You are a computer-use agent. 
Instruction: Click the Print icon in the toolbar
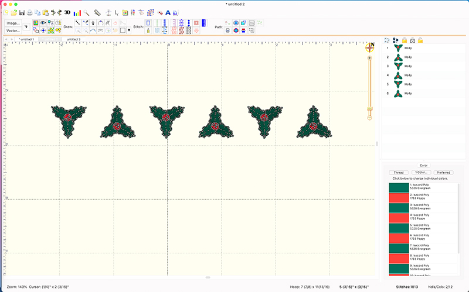click(x=29, y=12)
